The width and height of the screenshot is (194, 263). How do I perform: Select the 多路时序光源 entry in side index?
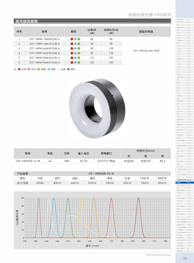185,180
